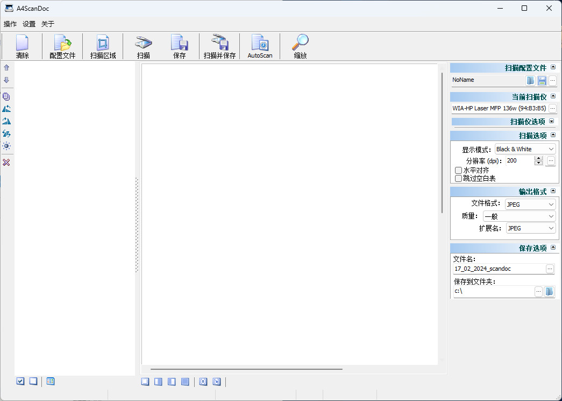This screenshot has width=562, height=401.
Task: Click ellipsis browse button for 保存到文件夹
Action: 538,292
